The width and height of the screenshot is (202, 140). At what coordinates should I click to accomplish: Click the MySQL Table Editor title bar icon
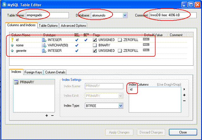[x=4, y=5]
